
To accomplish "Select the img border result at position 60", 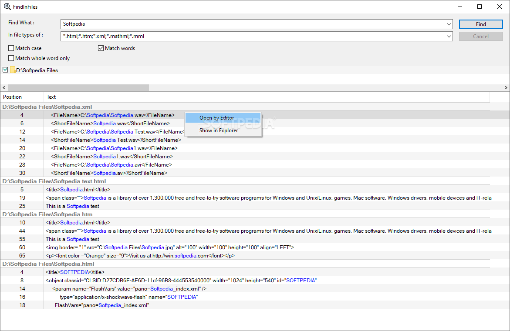I will point(255,247).
